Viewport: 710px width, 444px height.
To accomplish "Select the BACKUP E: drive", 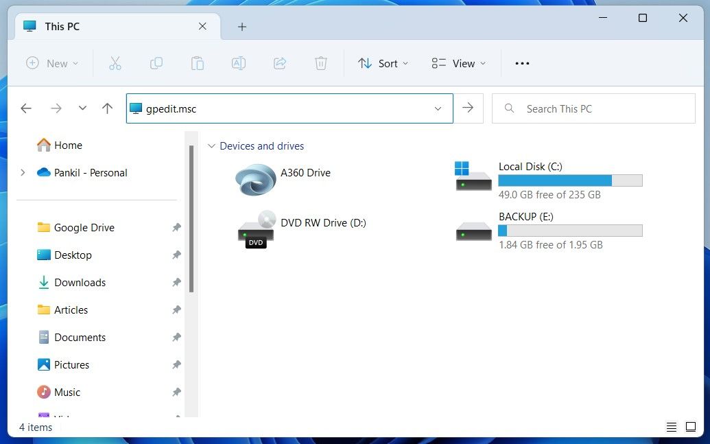I will coord(525,216).
